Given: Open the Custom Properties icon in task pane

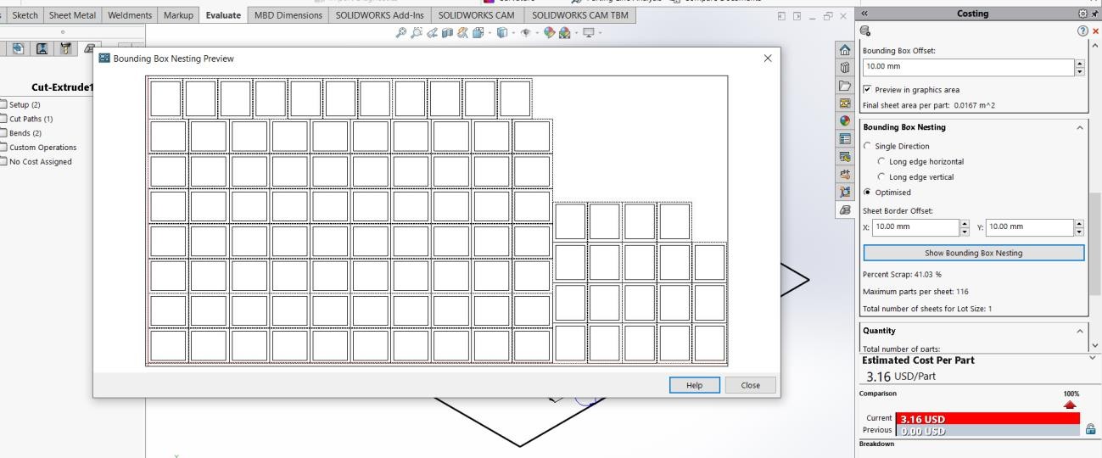Looking at the screenshot, I should click(x=845, y=139).
